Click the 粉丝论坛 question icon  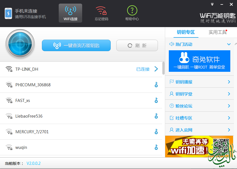tap(172, 106)
